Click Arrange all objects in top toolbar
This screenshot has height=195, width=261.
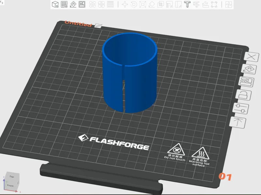pos(82,4)
